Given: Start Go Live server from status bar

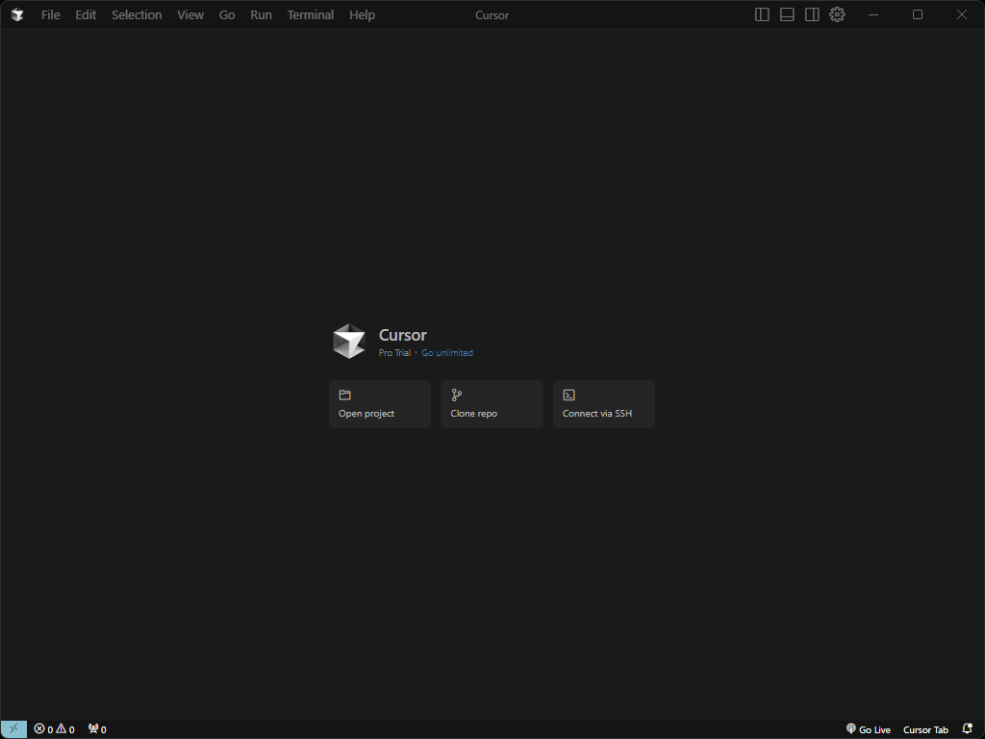Looking at the screenshot, I should coord(869,729).
